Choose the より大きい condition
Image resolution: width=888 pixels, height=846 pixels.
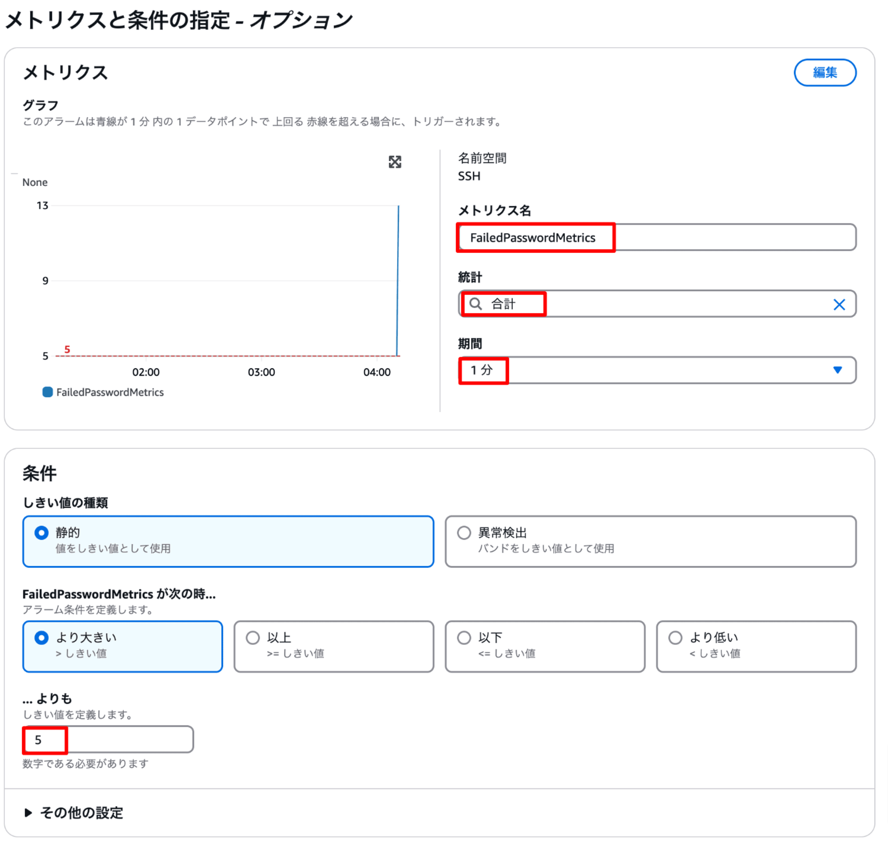(x=123, y=646)
